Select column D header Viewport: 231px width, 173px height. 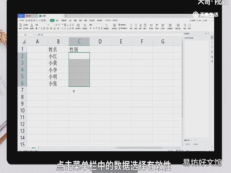click(100, 42)
